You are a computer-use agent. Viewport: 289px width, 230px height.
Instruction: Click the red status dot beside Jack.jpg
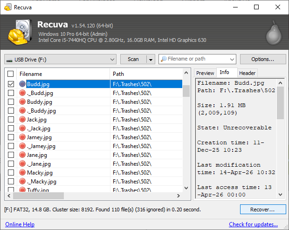click(x=22, y=120)
